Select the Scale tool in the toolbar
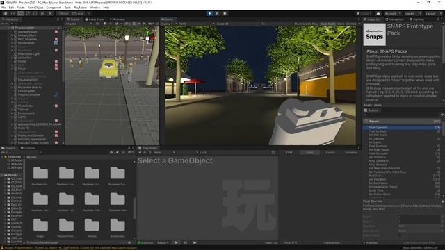The height and width of the screenshot is (250, 445). [x=28, y=13]
